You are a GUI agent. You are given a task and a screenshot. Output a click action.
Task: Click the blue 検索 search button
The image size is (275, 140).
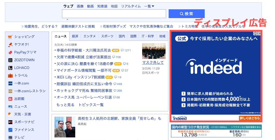[x=187, y=14]
